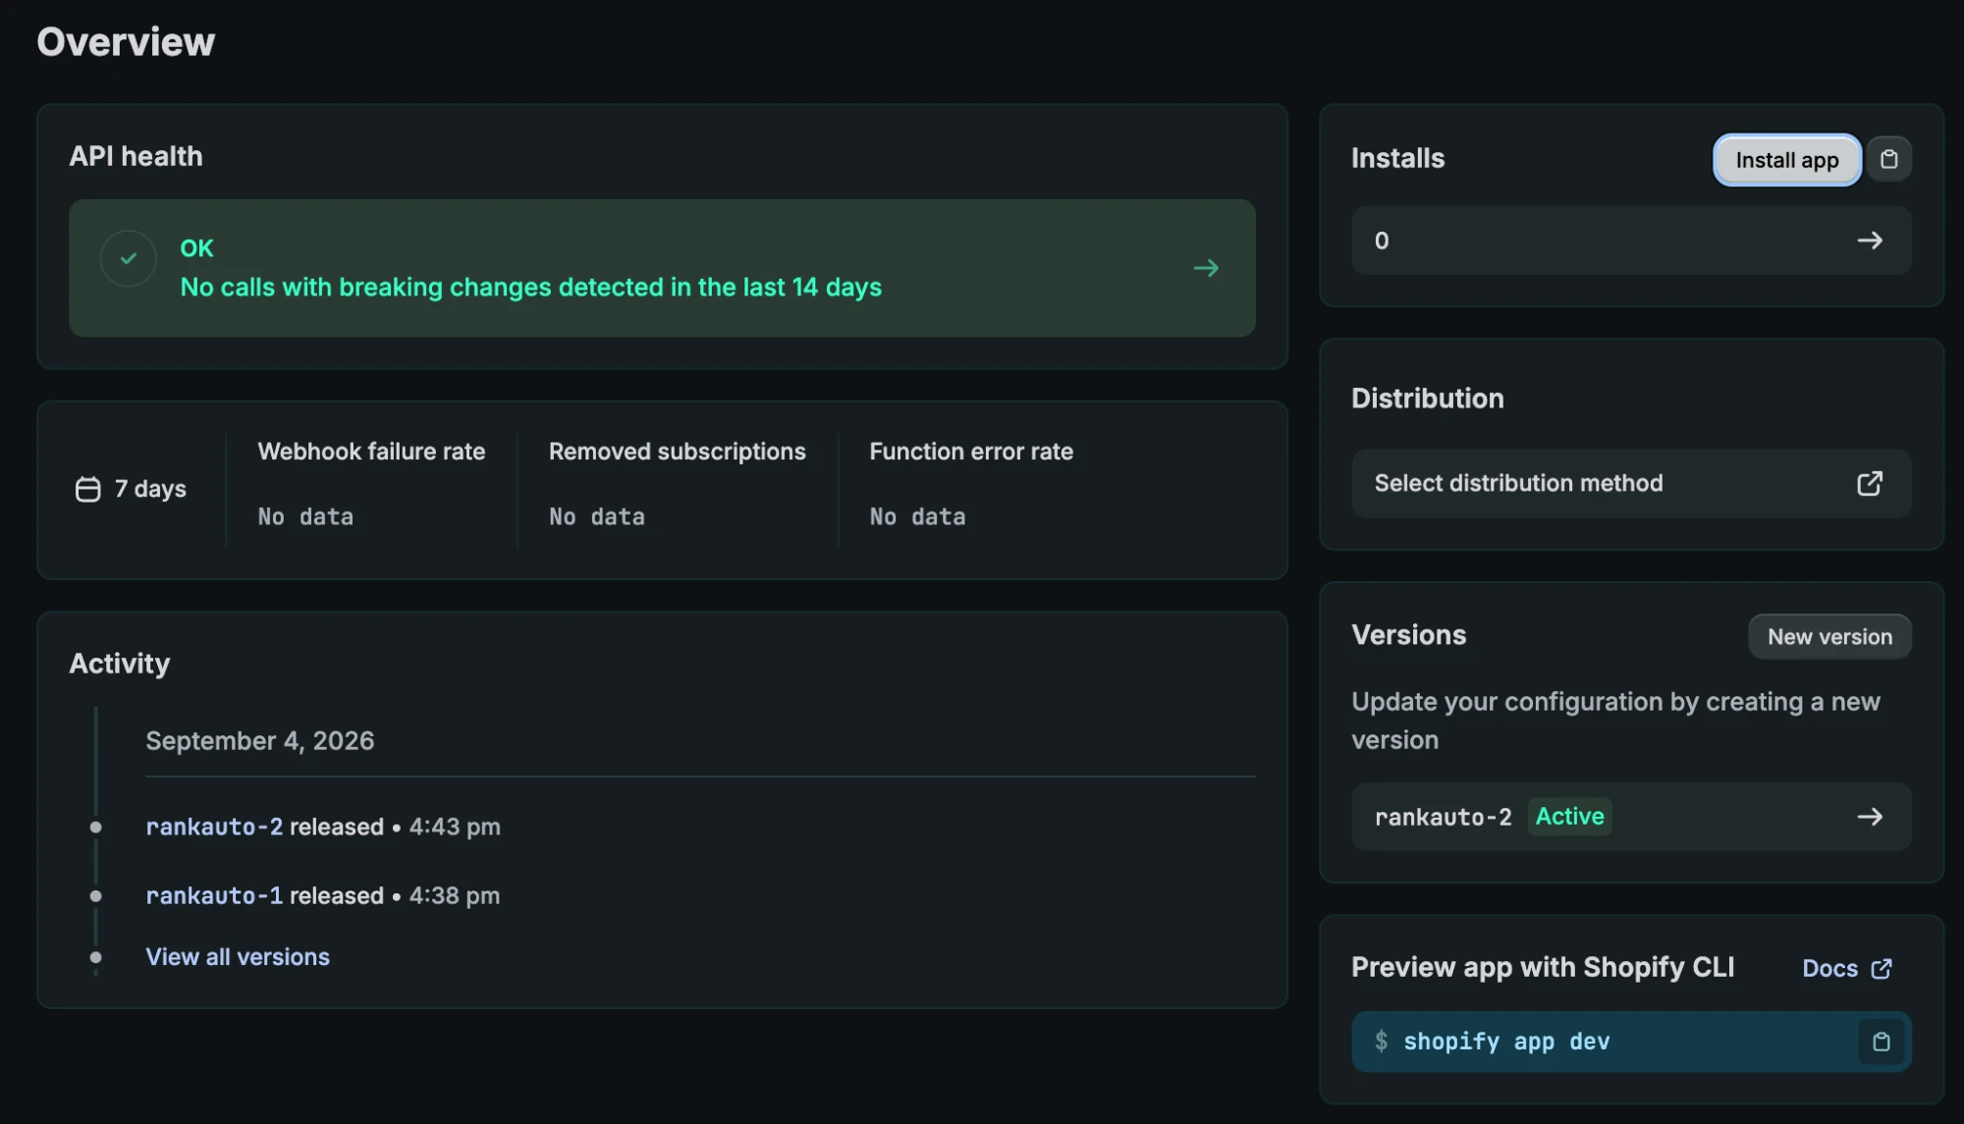
Task: Click external link icon in Distribution card
Action: 1870,483
